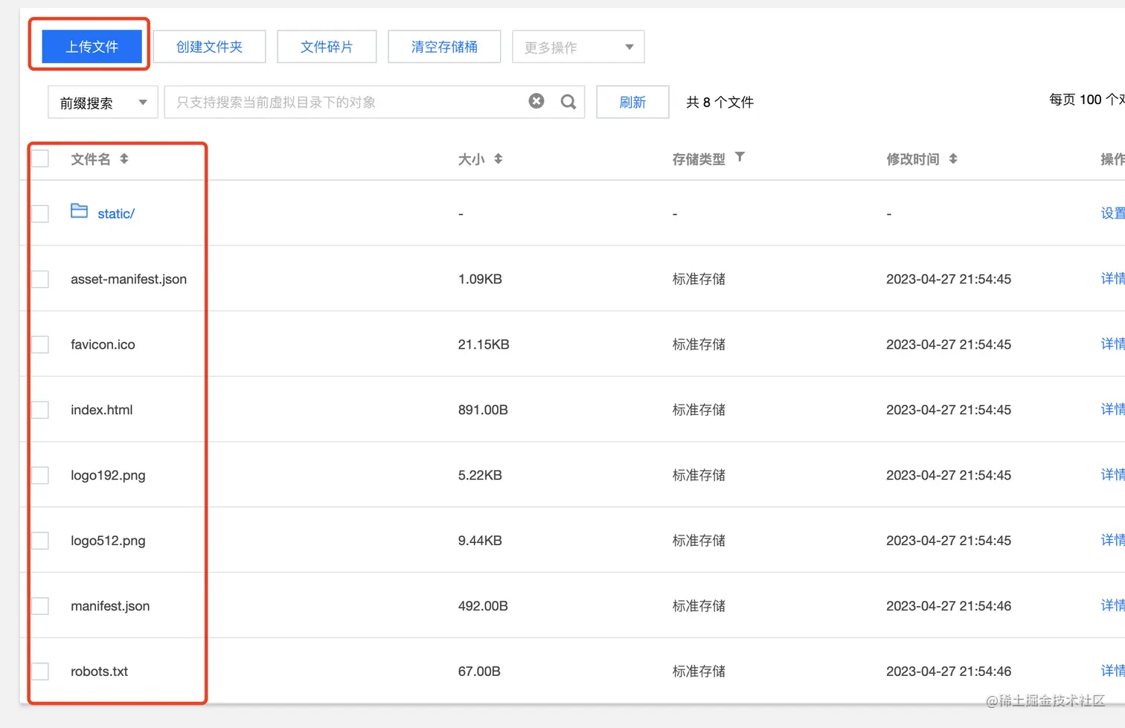Click the 891.00B size value
Viewport: 1125px width, 728px height.
(483, 410)
